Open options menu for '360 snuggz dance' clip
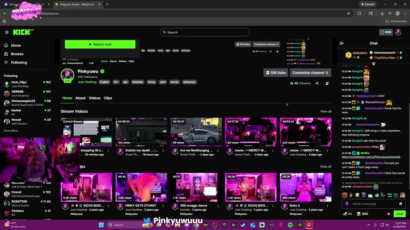The height and width of the screenshot is (230, 410). click(x=218, y=206)
